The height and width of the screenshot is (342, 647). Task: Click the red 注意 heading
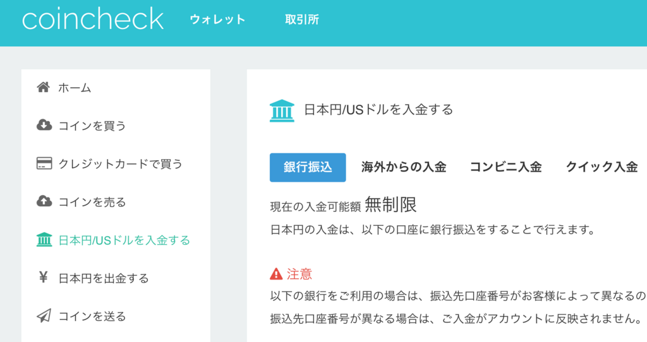(299, 274)
